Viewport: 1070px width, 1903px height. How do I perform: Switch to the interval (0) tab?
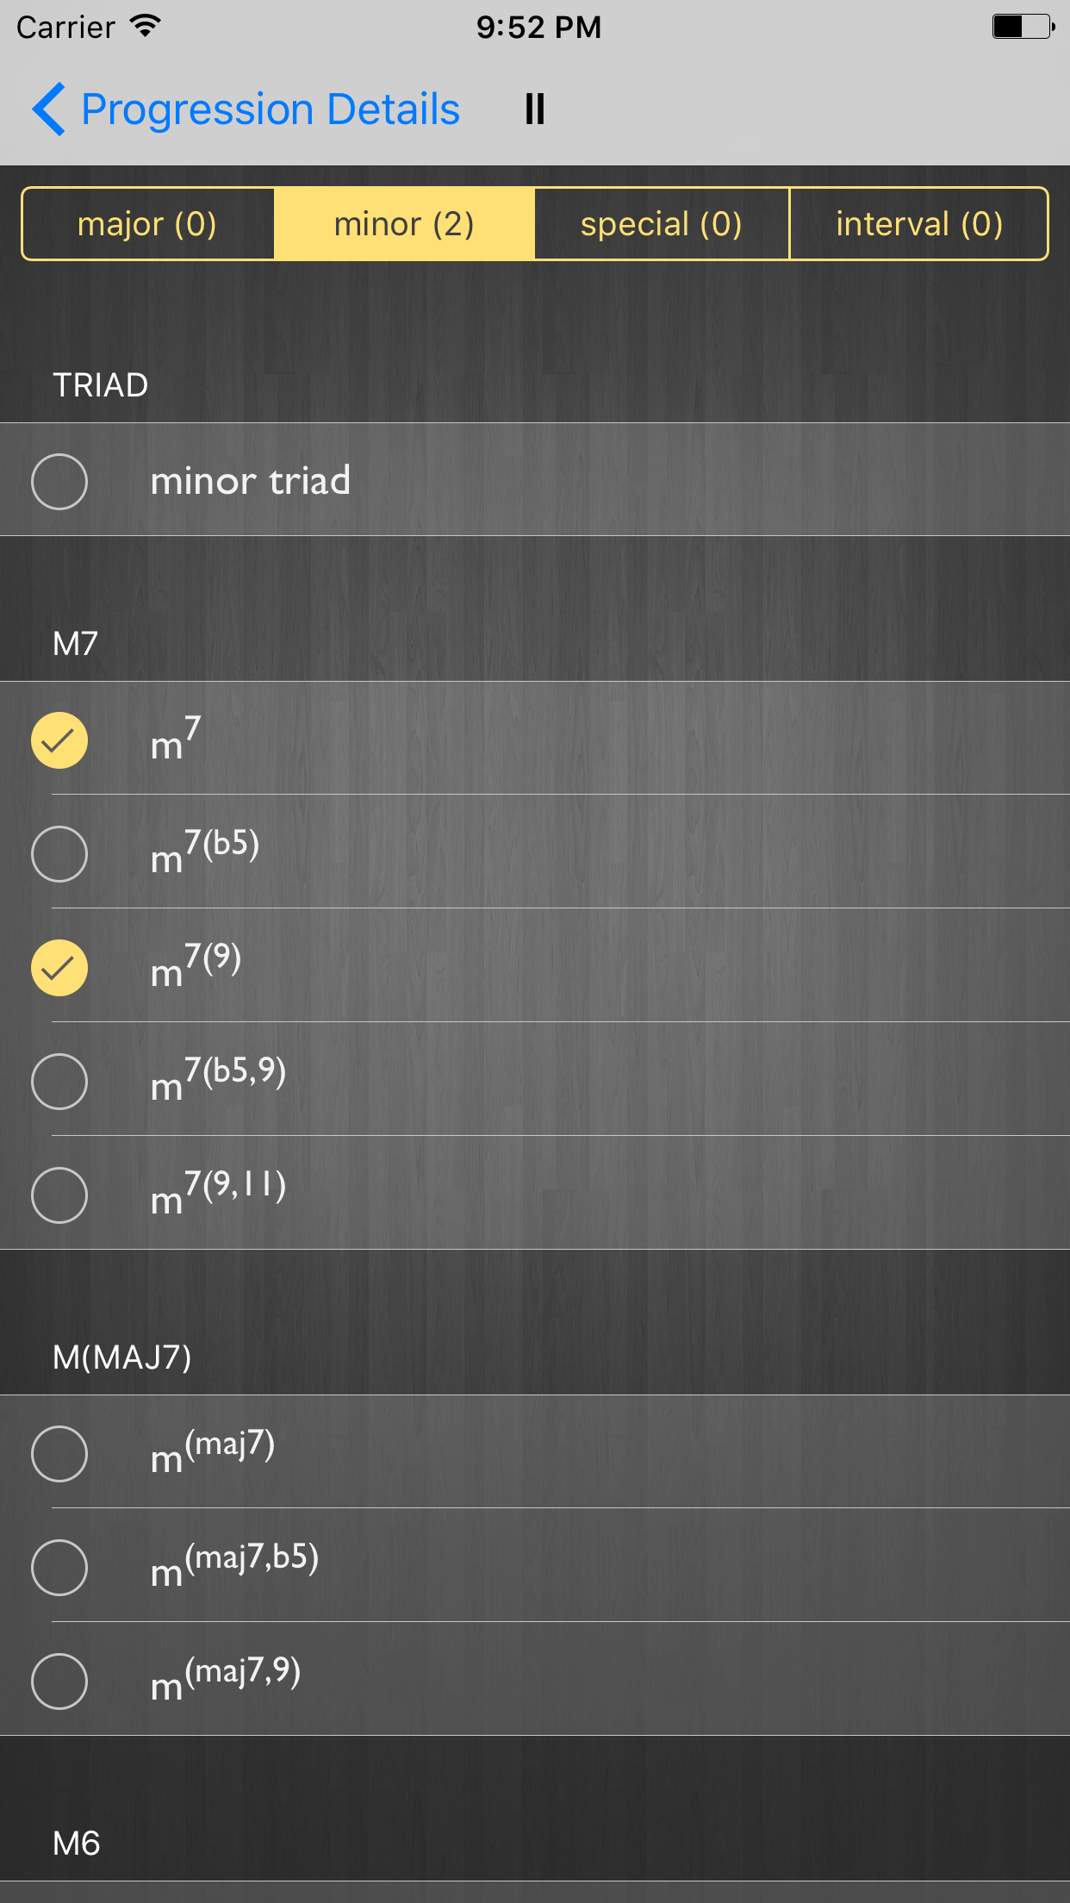coord(918,224)
